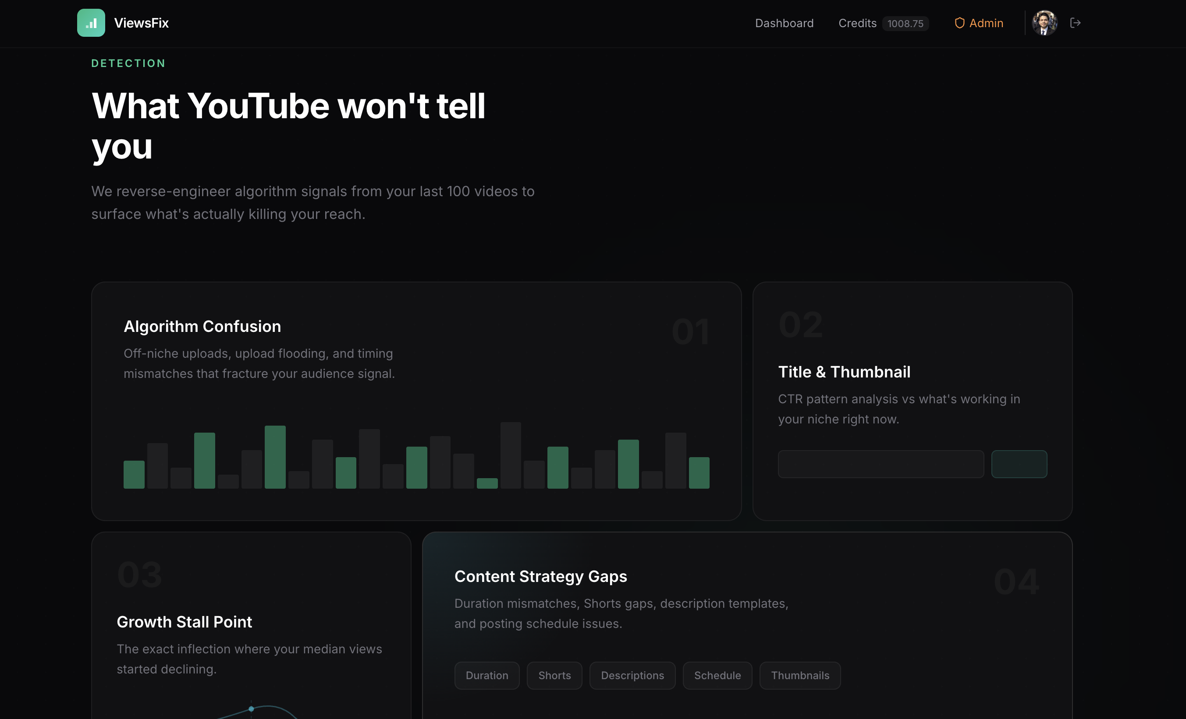Select the Descriptions tag chip
1186x719 pixels.
632,676
